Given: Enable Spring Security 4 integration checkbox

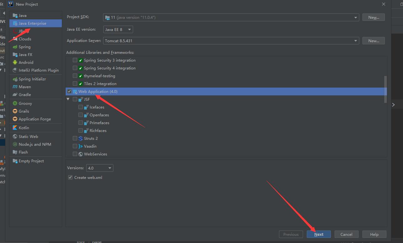Looking at the screenshot, I should (x=75, y=68).
